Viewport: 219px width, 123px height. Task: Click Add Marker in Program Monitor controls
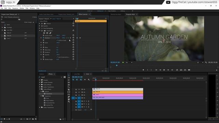(x=143, y=70)
